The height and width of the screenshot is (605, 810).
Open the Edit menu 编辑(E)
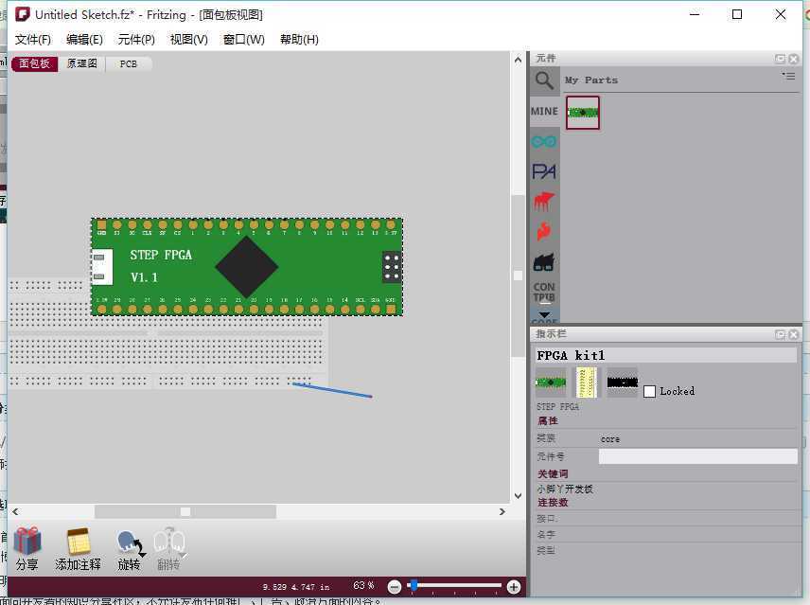coord(85,39)
